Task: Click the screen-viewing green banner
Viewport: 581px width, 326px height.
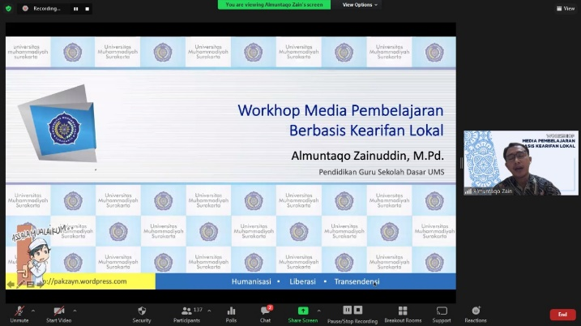Action: (x=274, y=5)
